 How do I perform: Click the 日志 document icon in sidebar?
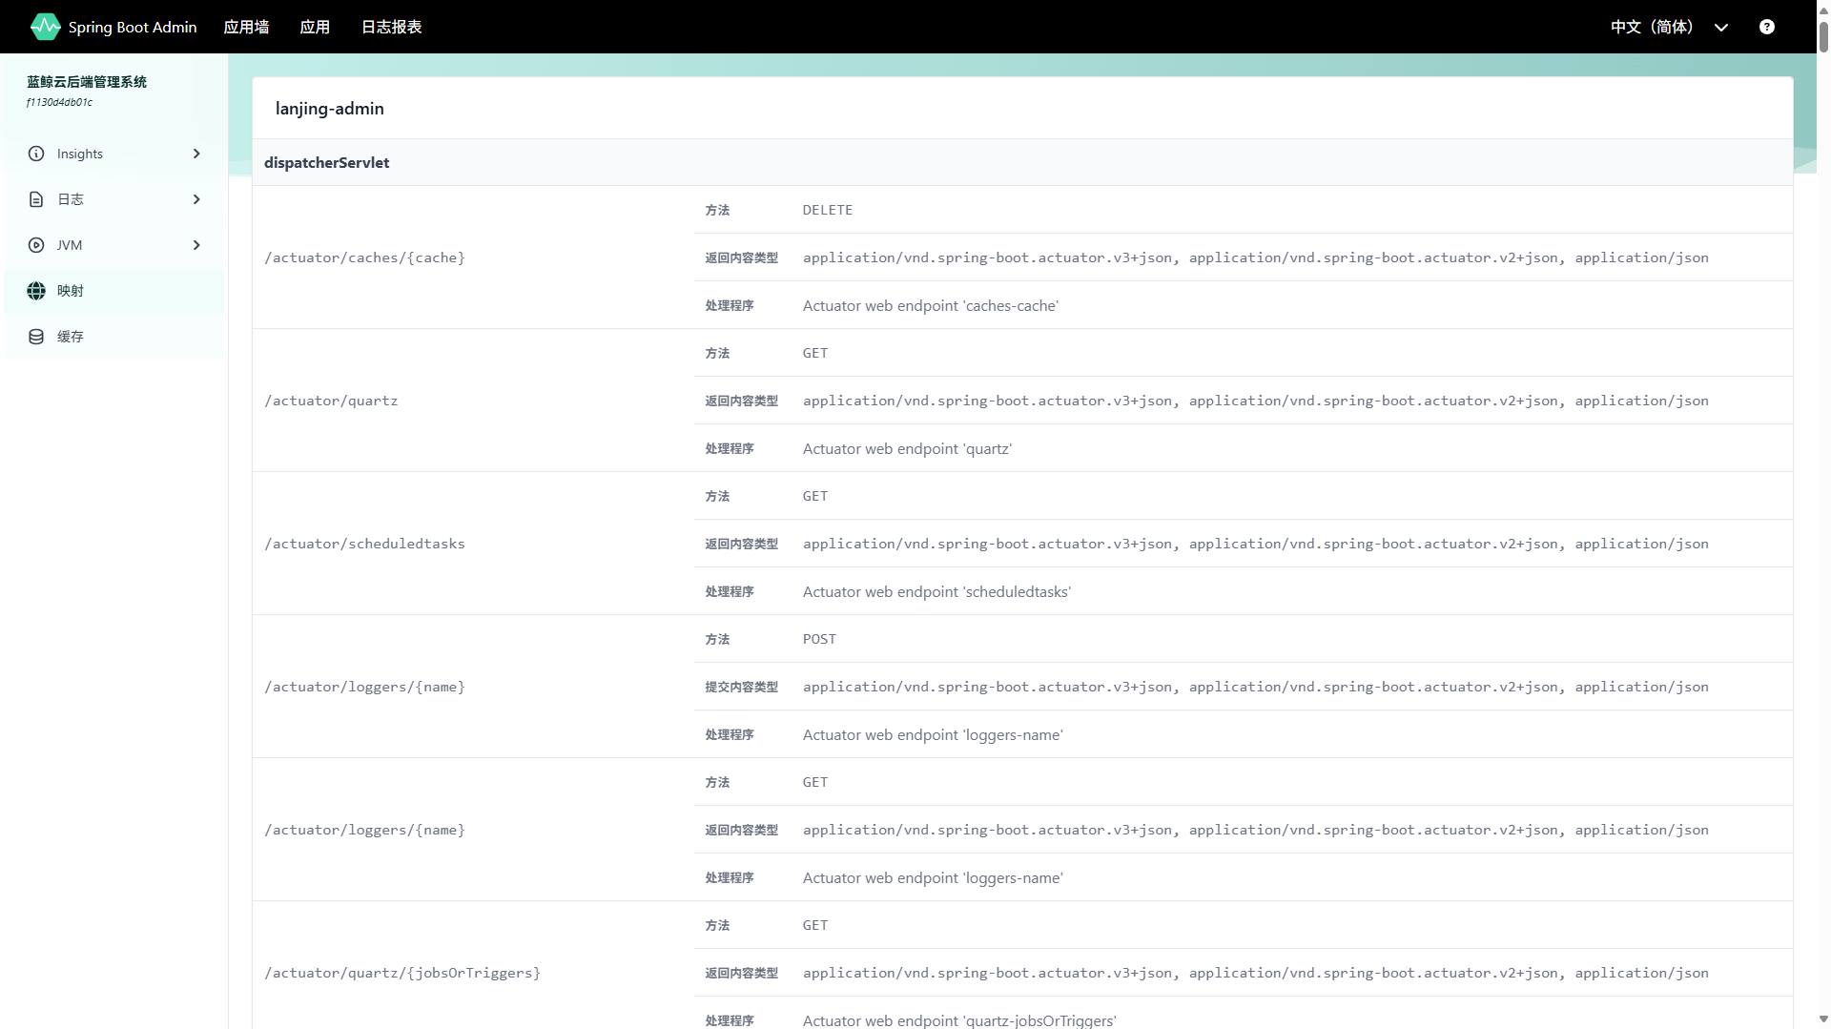point(36,199)
